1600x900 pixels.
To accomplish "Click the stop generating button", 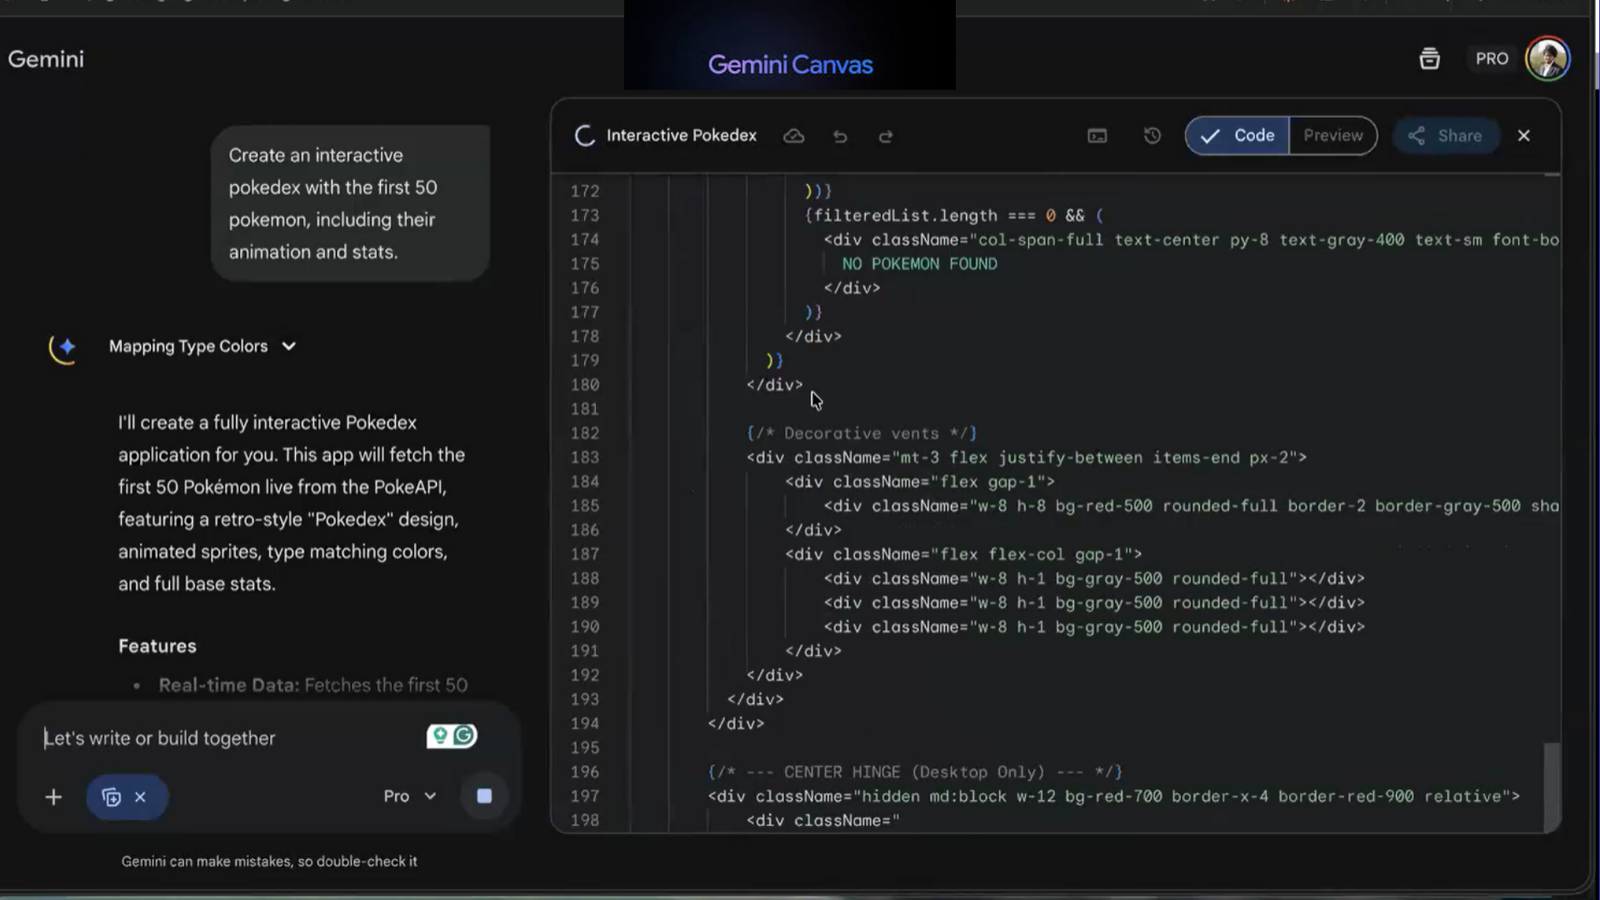I will pos(484,796).
